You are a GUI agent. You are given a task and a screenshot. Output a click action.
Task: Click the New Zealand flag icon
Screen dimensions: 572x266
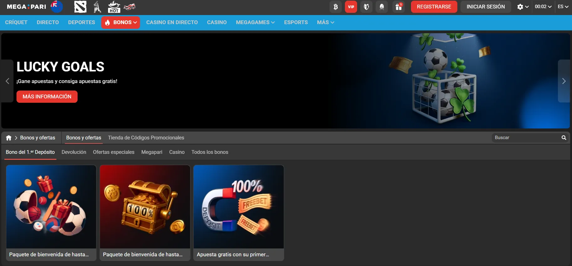tap(57, 7)
